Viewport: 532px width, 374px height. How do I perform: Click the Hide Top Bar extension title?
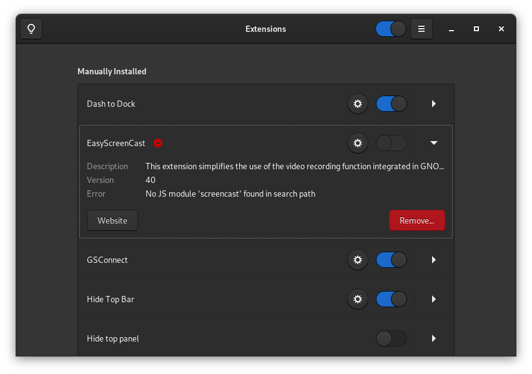(111, 299)
